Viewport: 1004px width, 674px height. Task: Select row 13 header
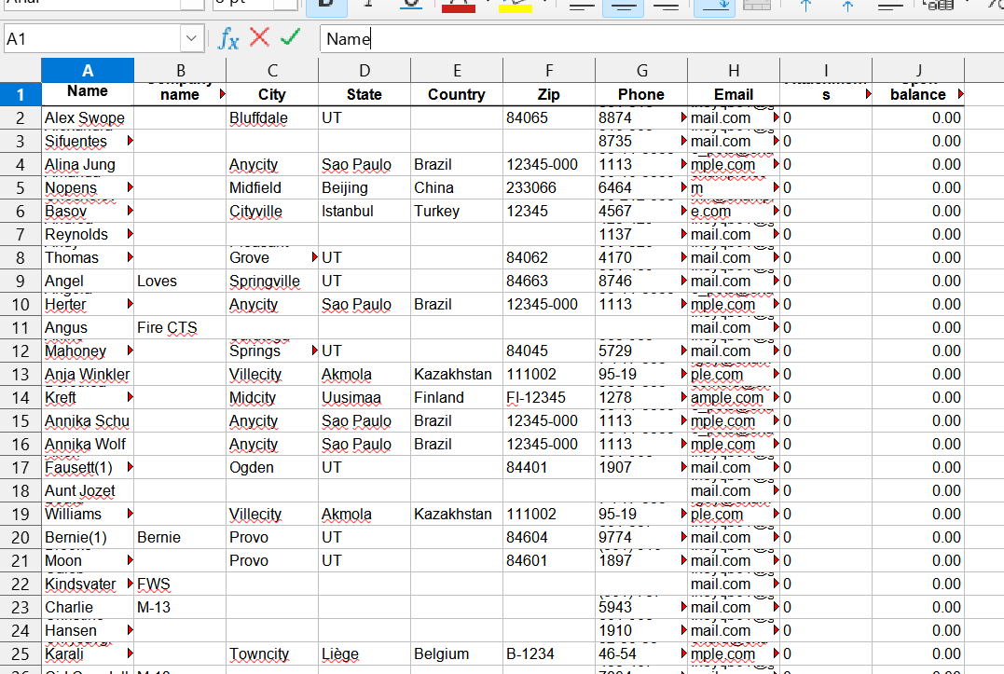click(x=21, y=375)
